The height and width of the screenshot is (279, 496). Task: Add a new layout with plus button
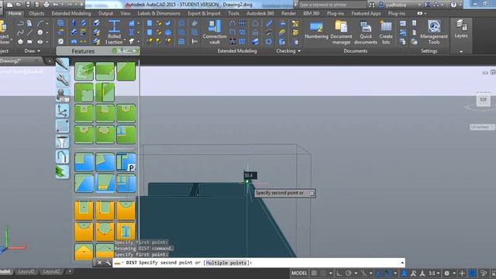tap(70, 271)
